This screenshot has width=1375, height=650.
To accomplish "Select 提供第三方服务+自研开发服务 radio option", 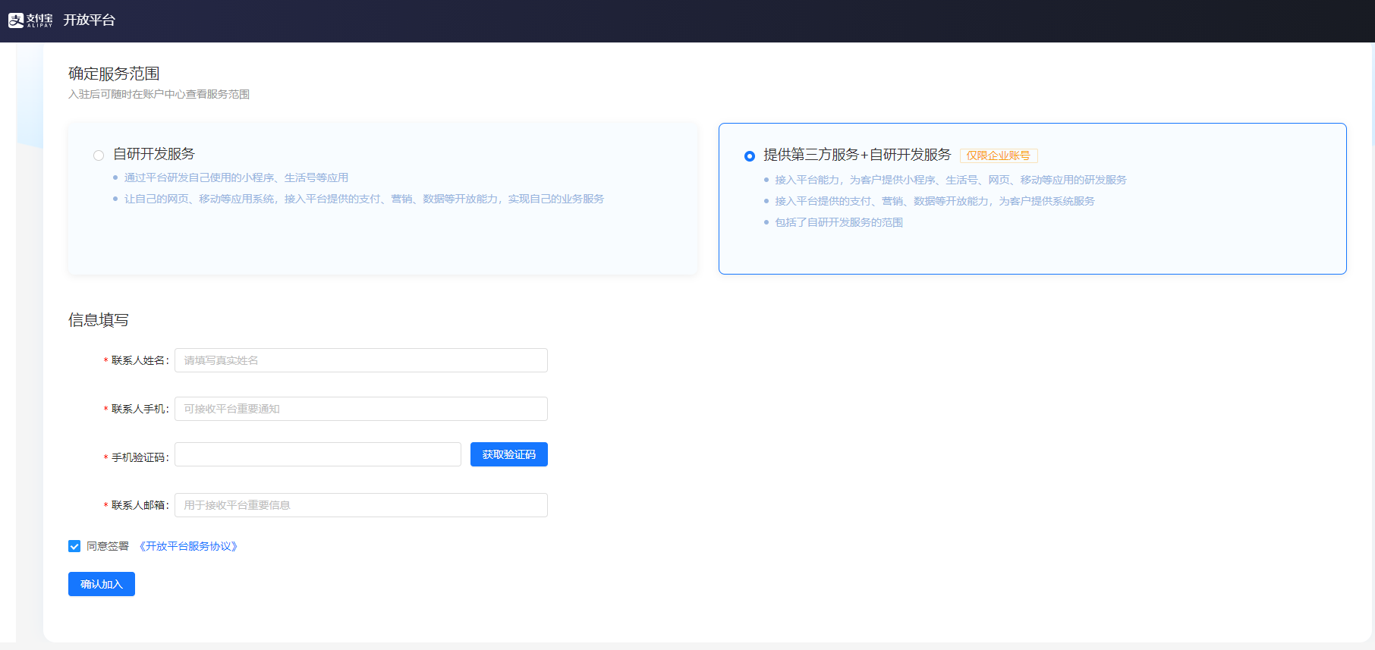I will [x=750, y=156].
